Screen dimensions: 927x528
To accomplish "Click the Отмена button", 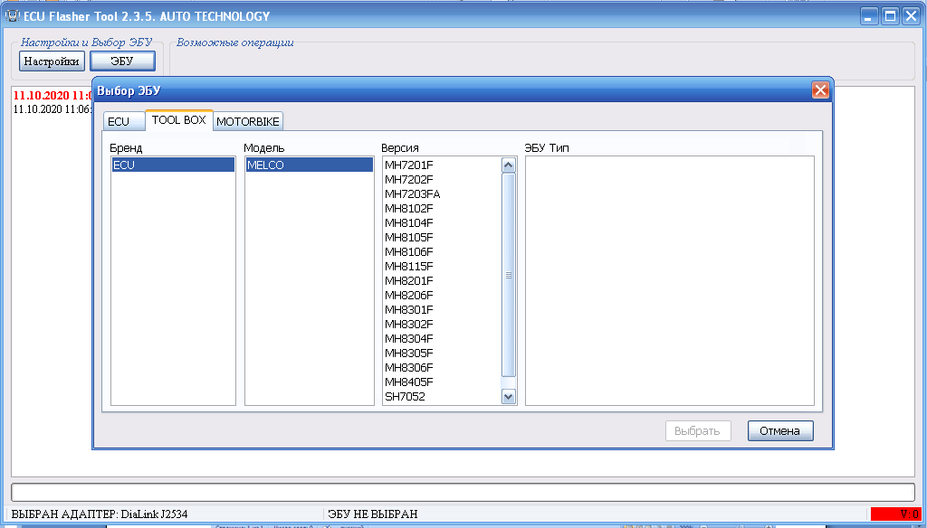I will tap(780, 430).
